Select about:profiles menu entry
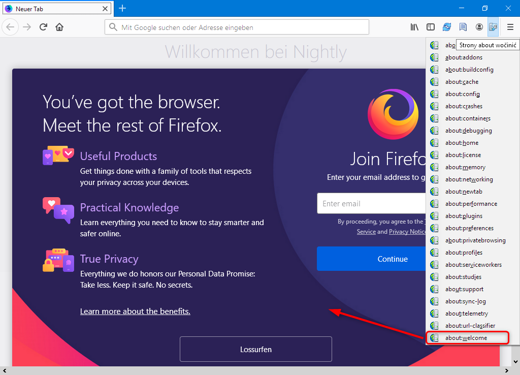Viewport: 520px width, 375px height. pyautogui.click(x=473, y=253)
